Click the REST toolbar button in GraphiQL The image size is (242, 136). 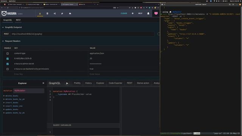(129, 83)
